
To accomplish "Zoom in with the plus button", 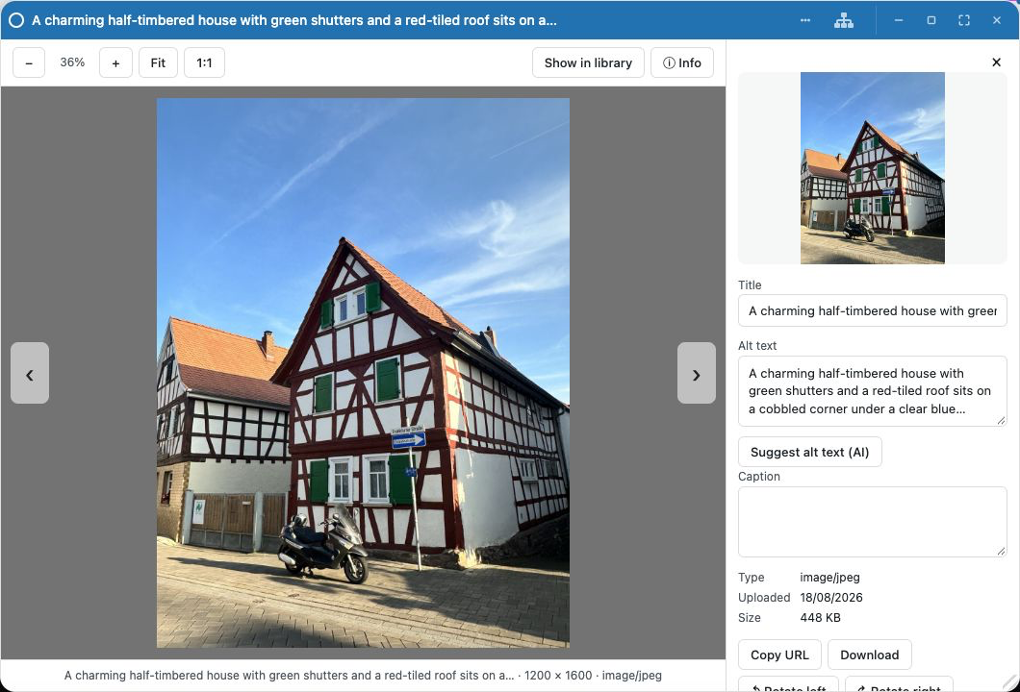I will point(115,63).
